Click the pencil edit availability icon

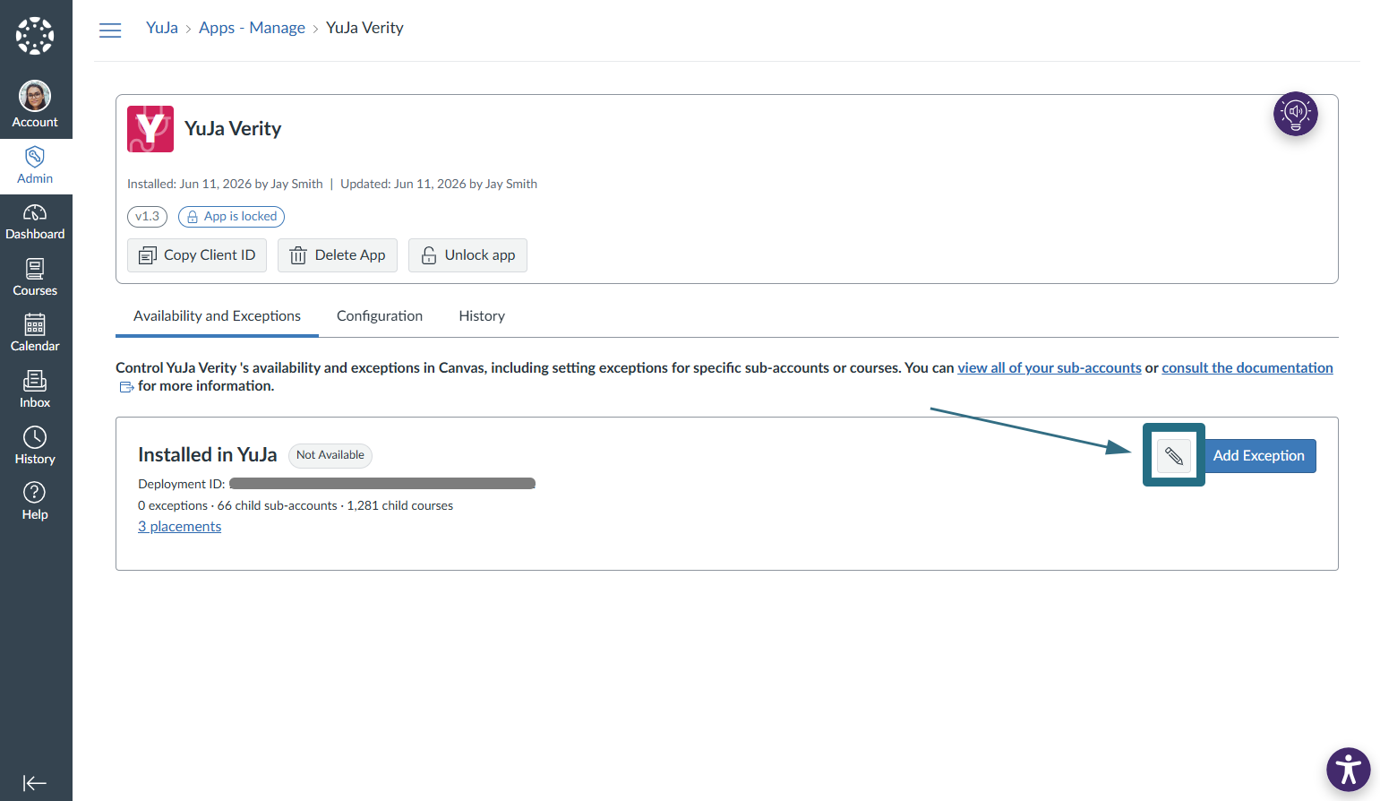(1174, 456)
